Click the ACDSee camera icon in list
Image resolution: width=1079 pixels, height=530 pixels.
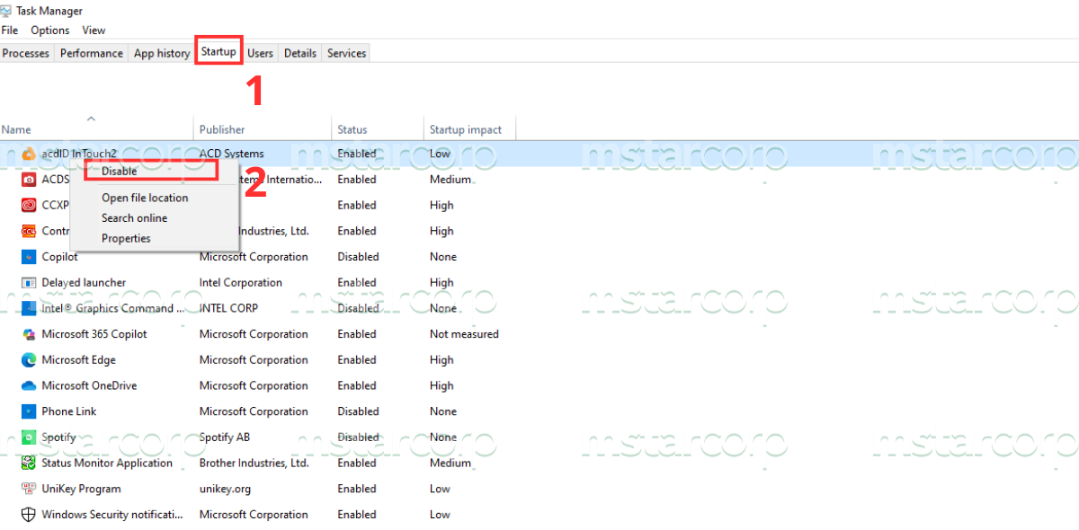click(28, 180)
